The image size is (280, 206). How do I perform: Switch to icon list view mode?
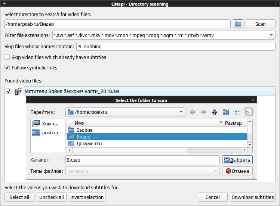[x=237, y=112]
